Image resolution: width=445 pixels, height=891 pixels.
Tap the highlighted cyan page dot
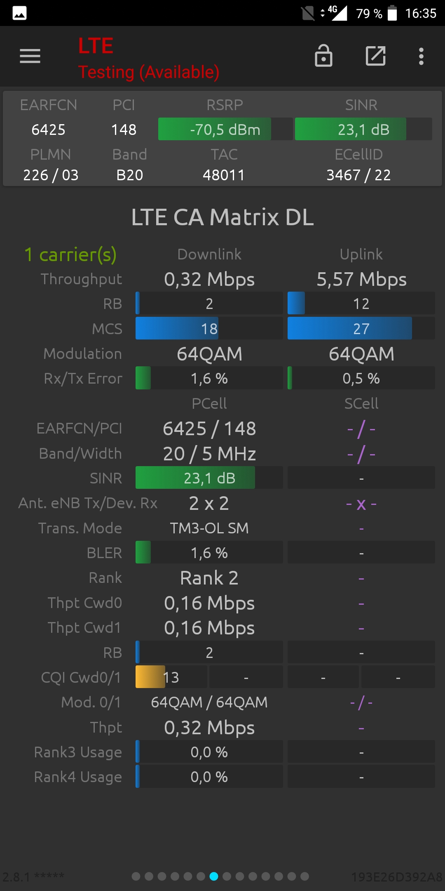point(214,876)
